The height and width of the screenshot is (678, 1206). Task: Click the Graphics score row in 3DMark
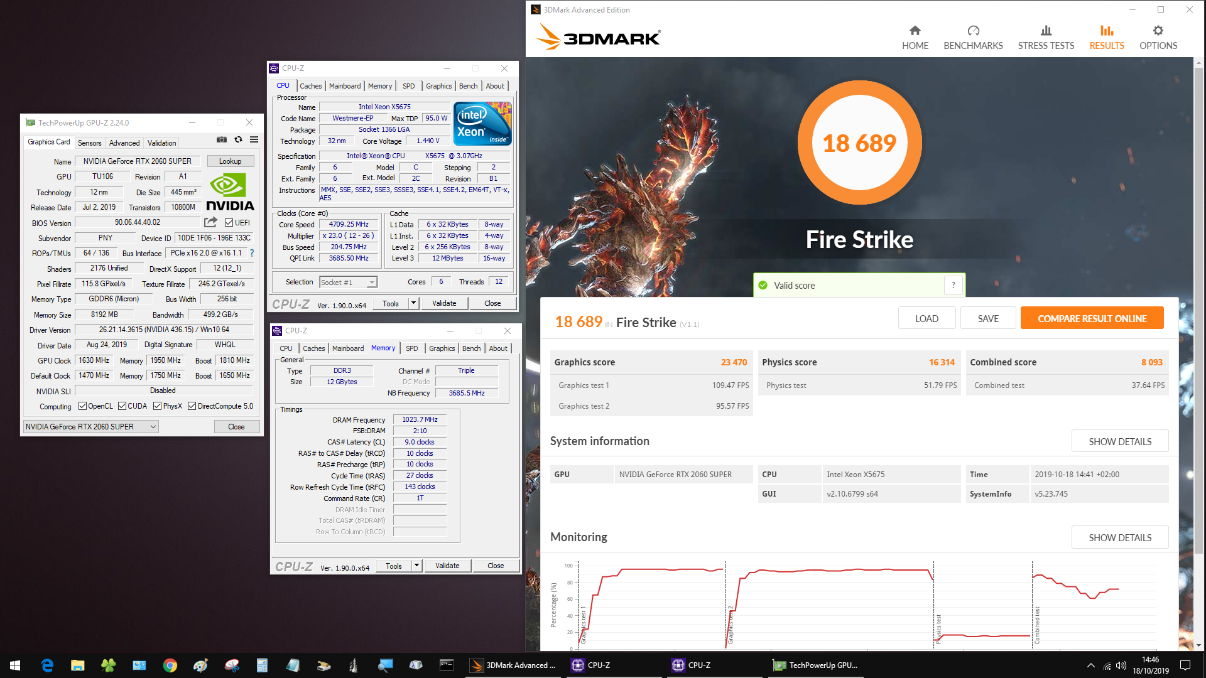(x=651, y=362)
